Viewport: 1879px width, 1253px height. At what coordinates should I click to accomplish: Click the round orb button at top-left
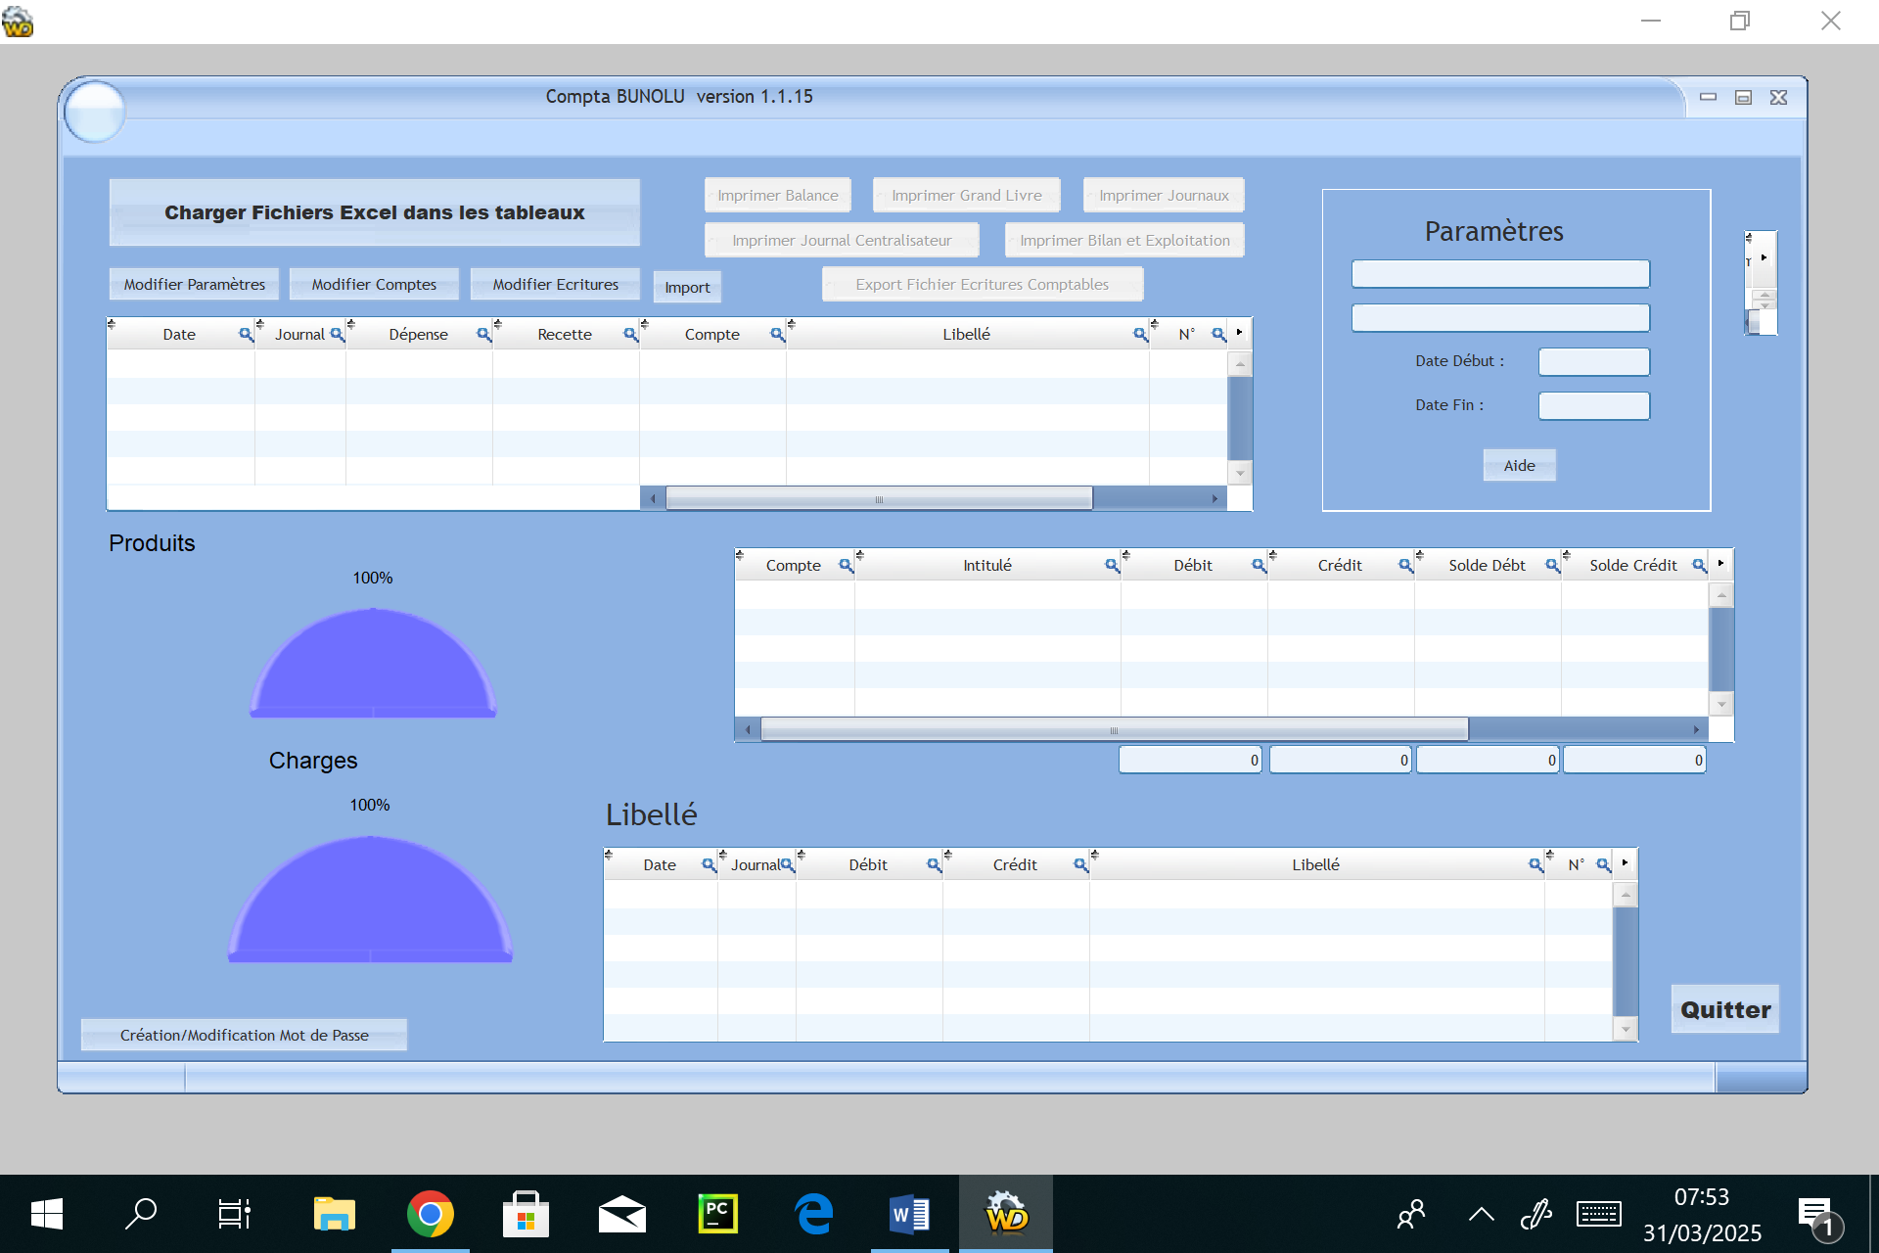tap(95, 112)
